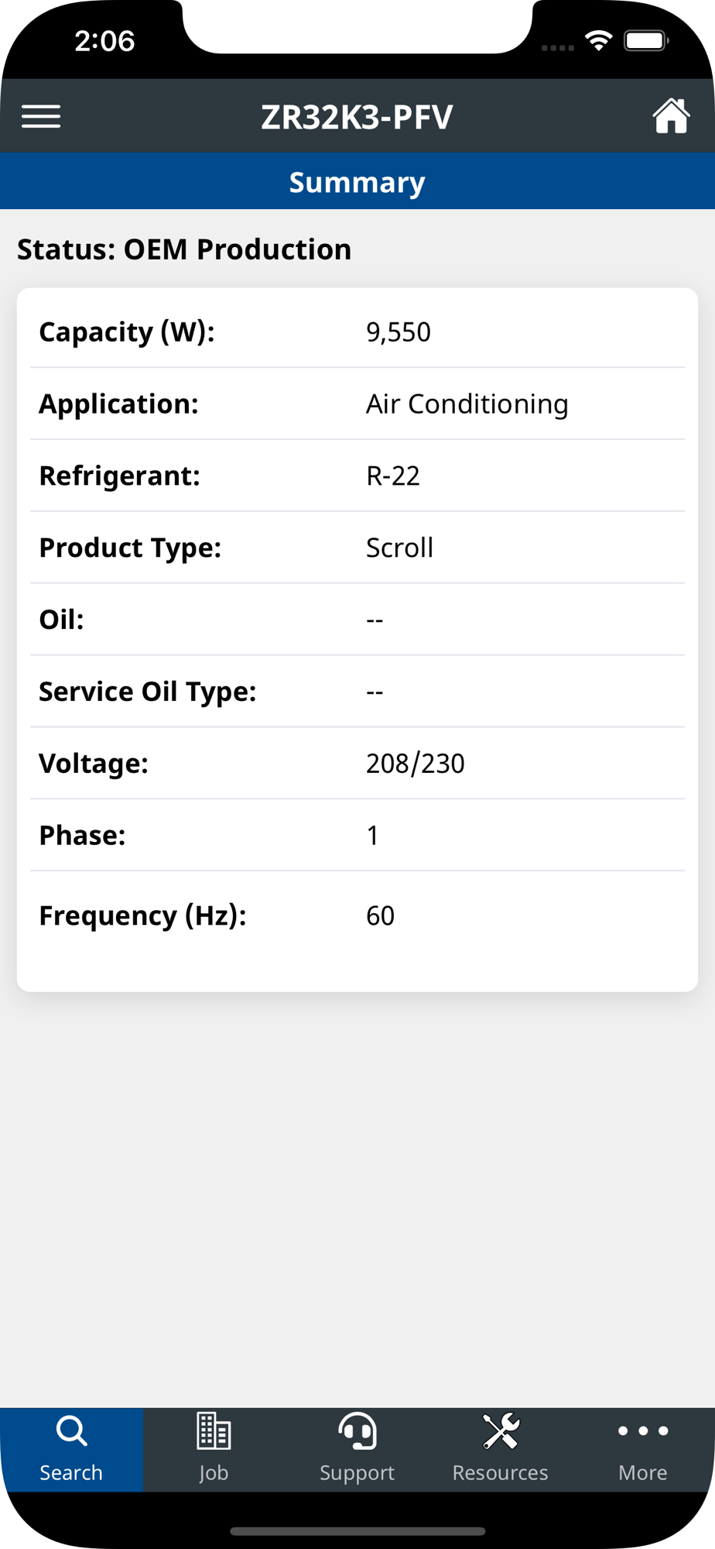This screenshot has height=1549, width=715.
Task: Tap the Voltage 208/230 value
Action: click(416, 764)
